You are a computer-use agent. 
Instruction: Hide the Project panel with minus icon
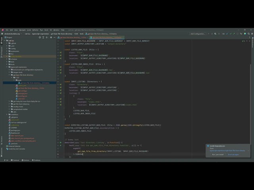pos(54,38)
